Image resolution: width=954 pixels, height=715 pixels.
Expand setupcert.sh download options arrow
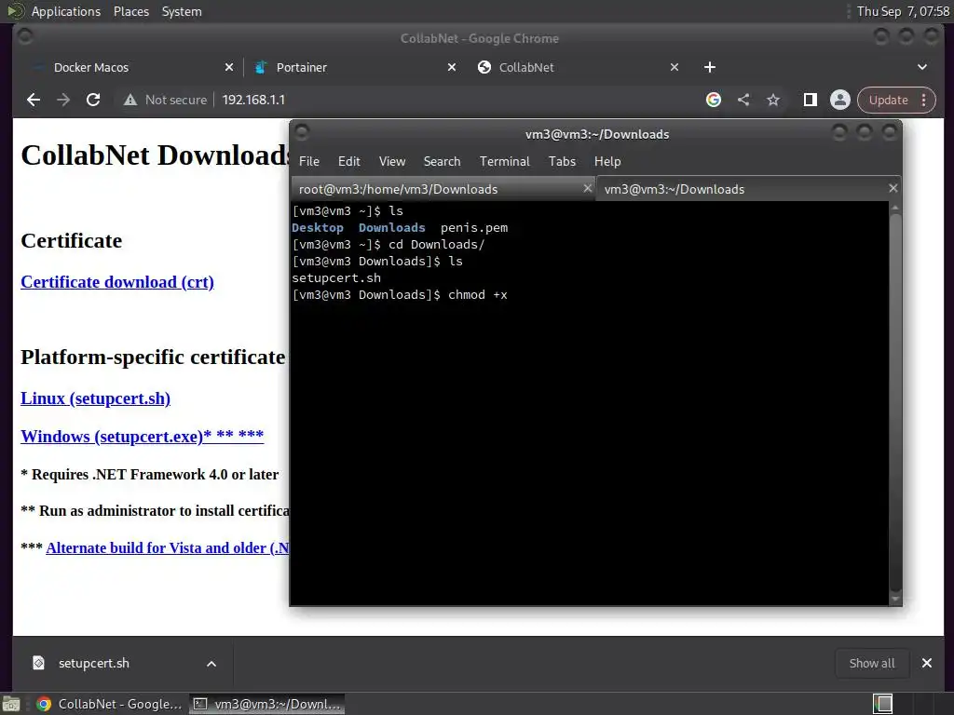tap(211, 664)
